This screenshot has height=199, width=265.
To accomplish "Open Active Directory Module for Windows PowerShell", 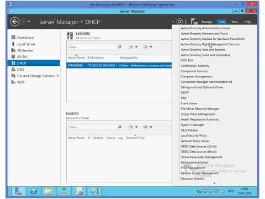I will [x=213, y=39].
